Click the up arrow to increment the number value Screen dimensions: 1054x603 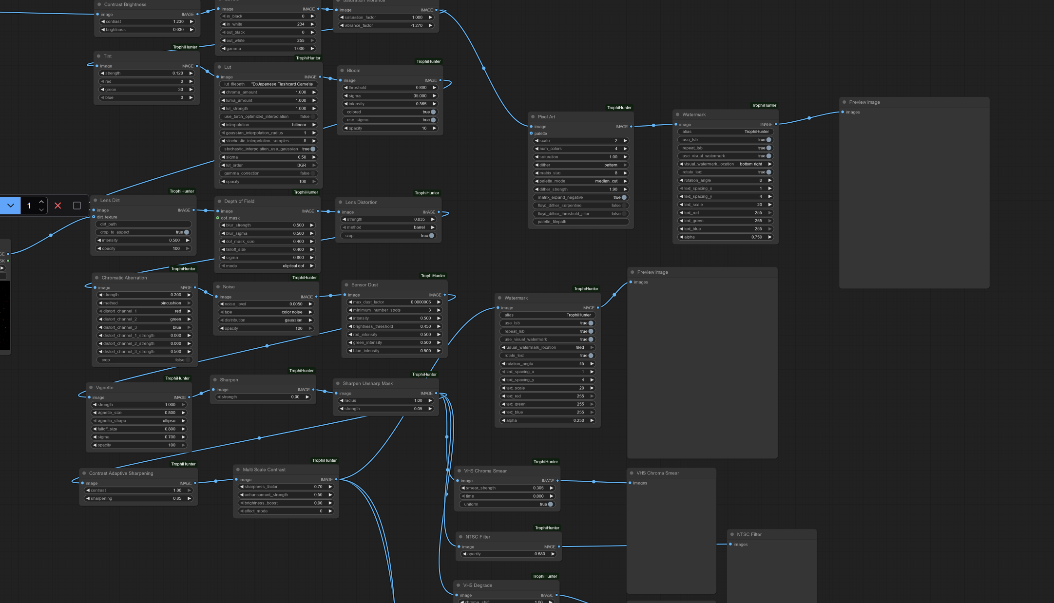point(41,201)
